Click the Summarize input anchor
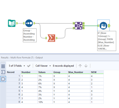The height and width of the screenshot is (108, 119). [46, 38]
